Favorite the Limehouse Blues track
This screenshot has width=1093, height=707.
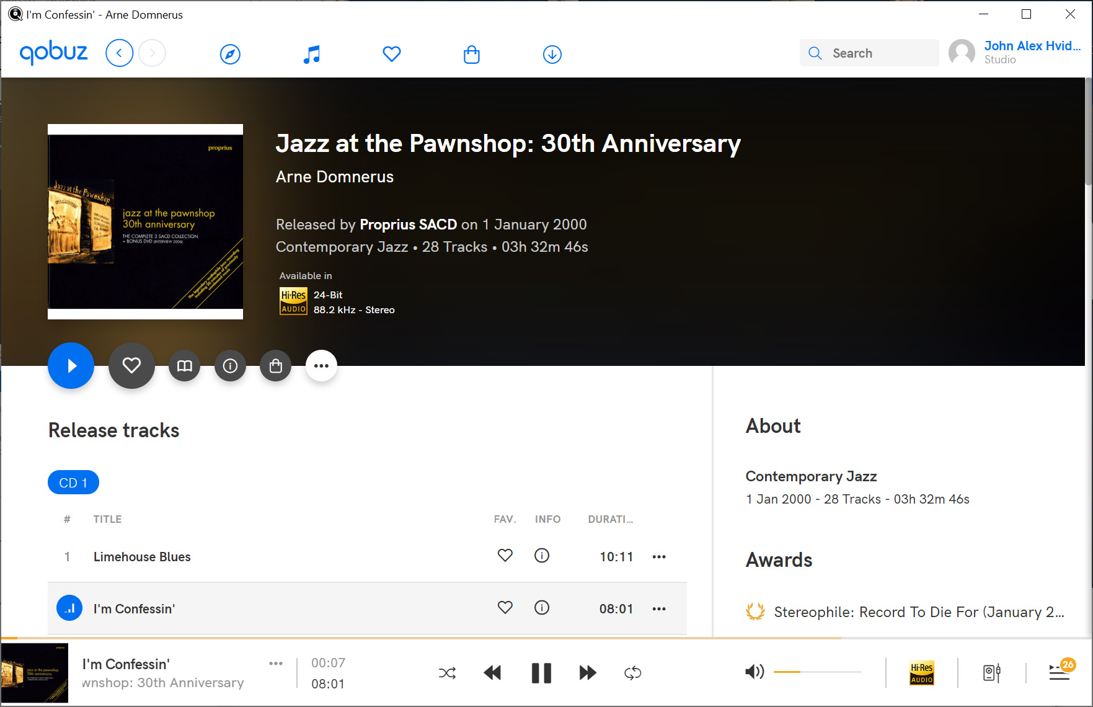click(x=505, y=556)
